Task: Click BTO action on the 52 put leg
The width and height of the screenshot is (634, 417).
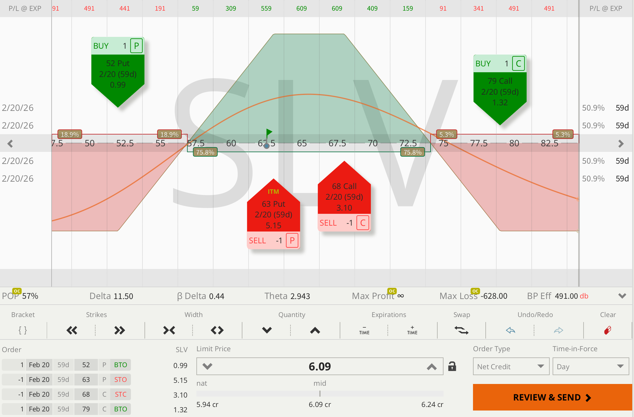Action: click(120, 365)
